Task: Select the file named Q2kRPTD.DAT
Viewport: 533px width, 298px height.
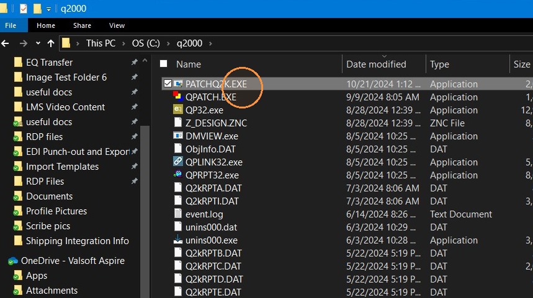Action: (214, 279)
